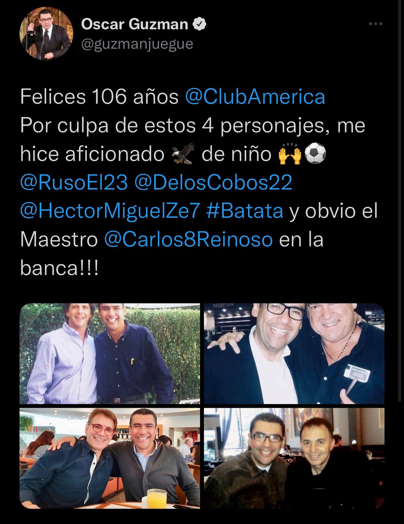The image size is (404, 524).
Task: Open the #Batata hashtag
Action: click(x=245, y=211)
